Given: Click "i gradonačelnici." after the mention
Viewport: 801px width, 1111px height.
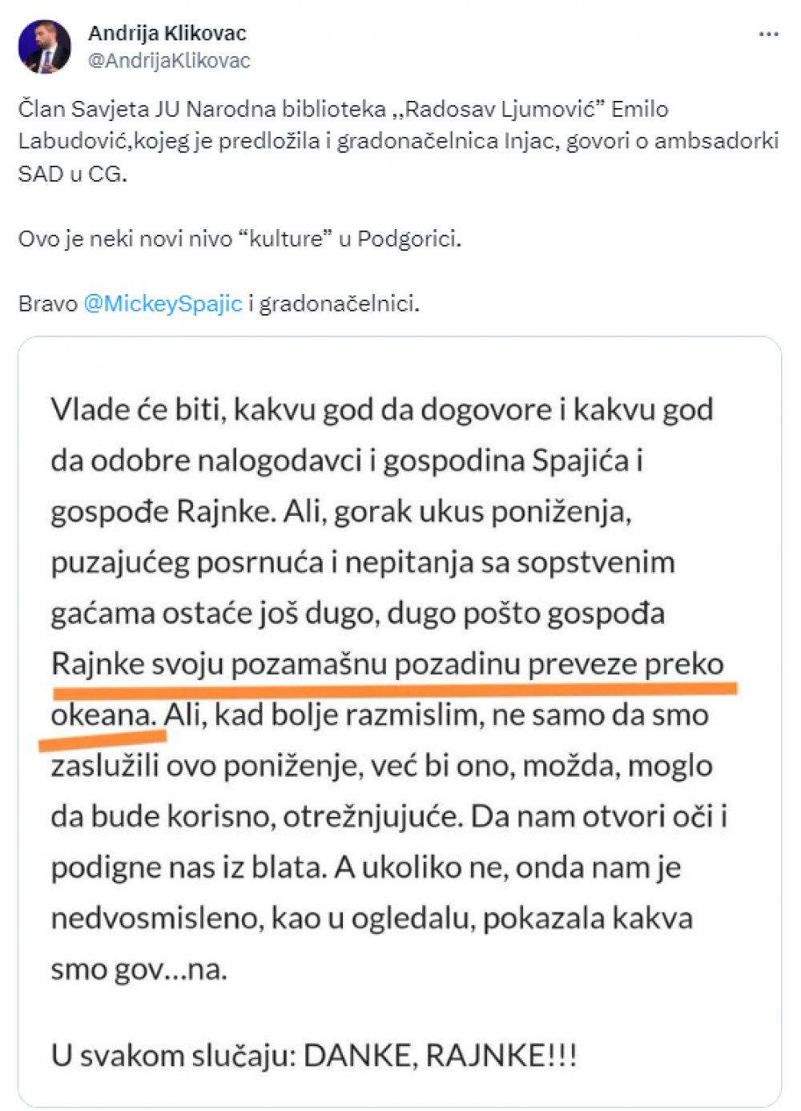Looking at the screenshot, I should [334, 304].
